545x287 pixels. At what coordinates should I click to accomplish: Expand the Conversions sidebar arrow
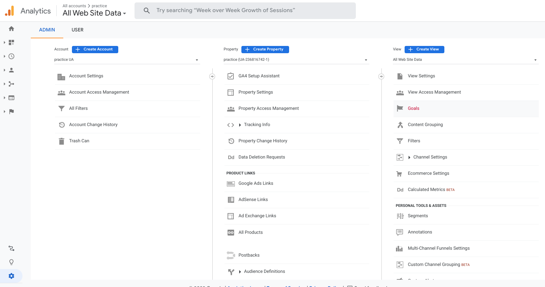pyautogui.click(x=4, y=112)
